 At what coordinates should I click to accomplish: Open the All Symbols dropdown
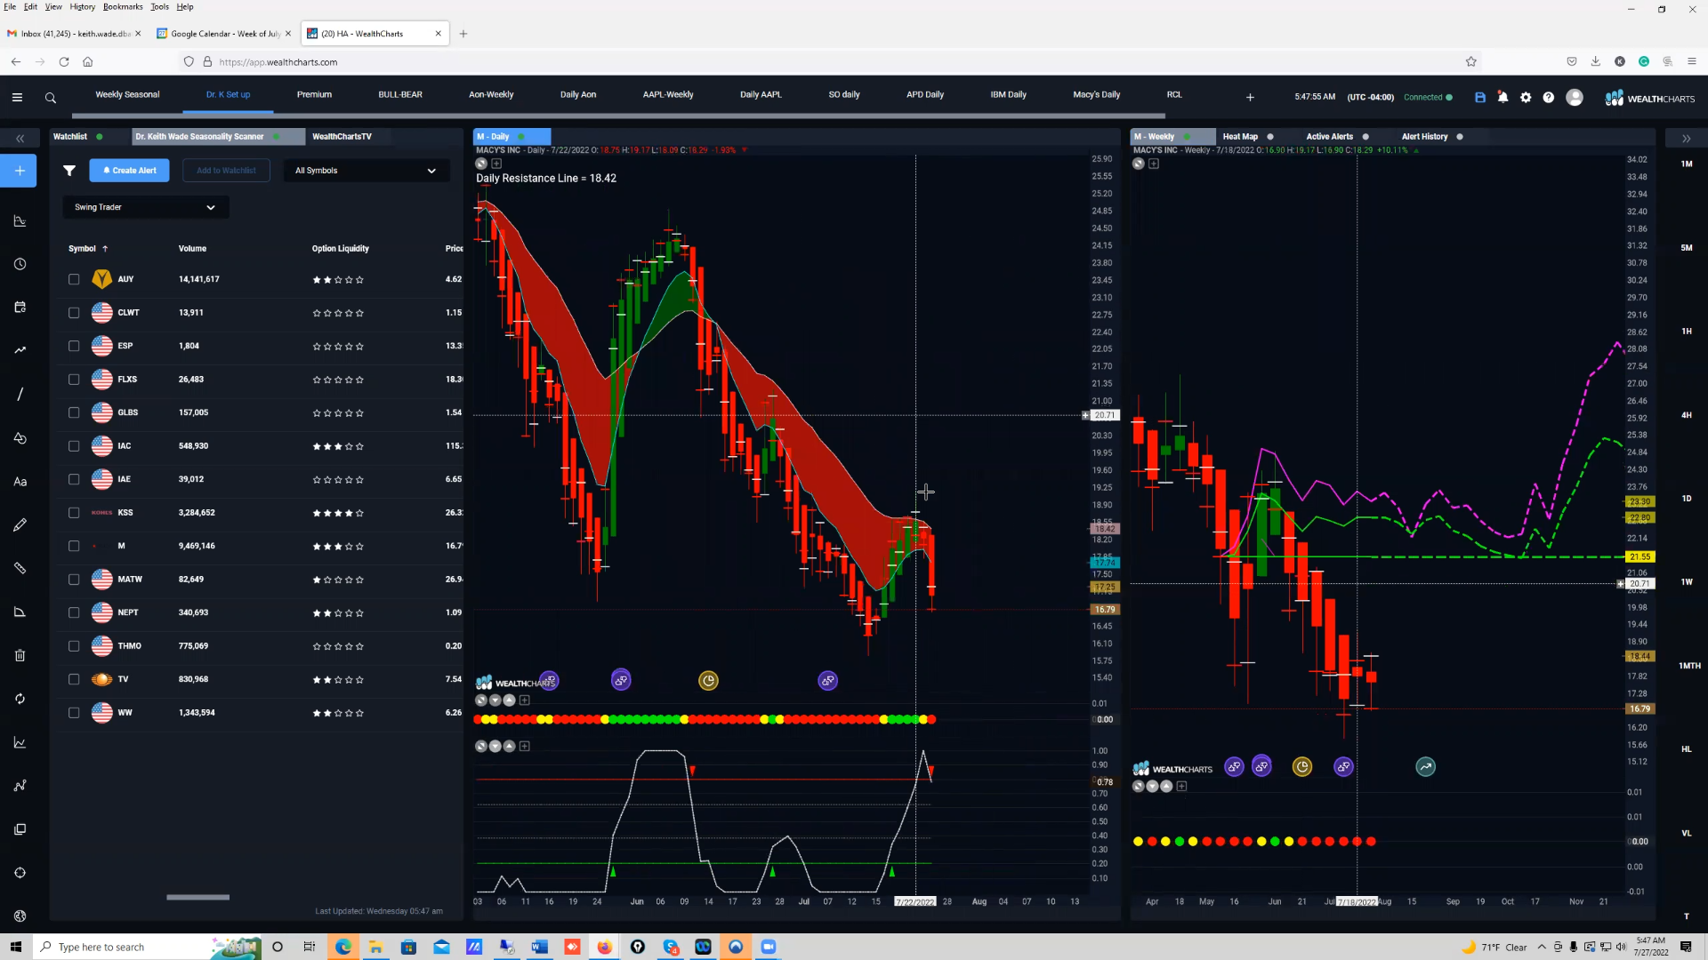366,171
